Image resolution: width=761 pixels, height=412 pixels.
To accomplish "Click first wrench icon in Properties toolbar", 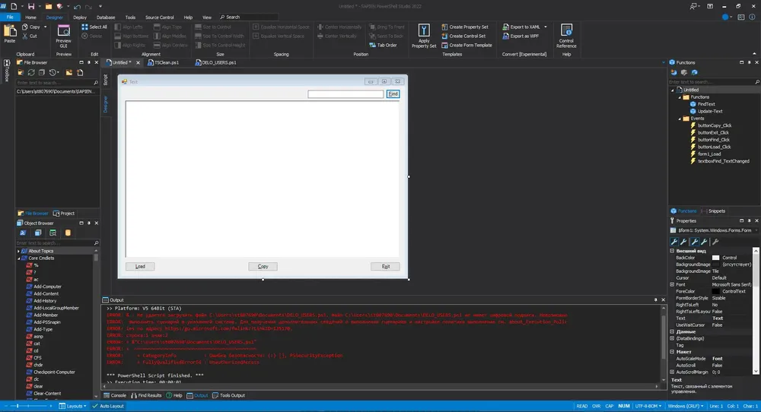I will (674, 242).
